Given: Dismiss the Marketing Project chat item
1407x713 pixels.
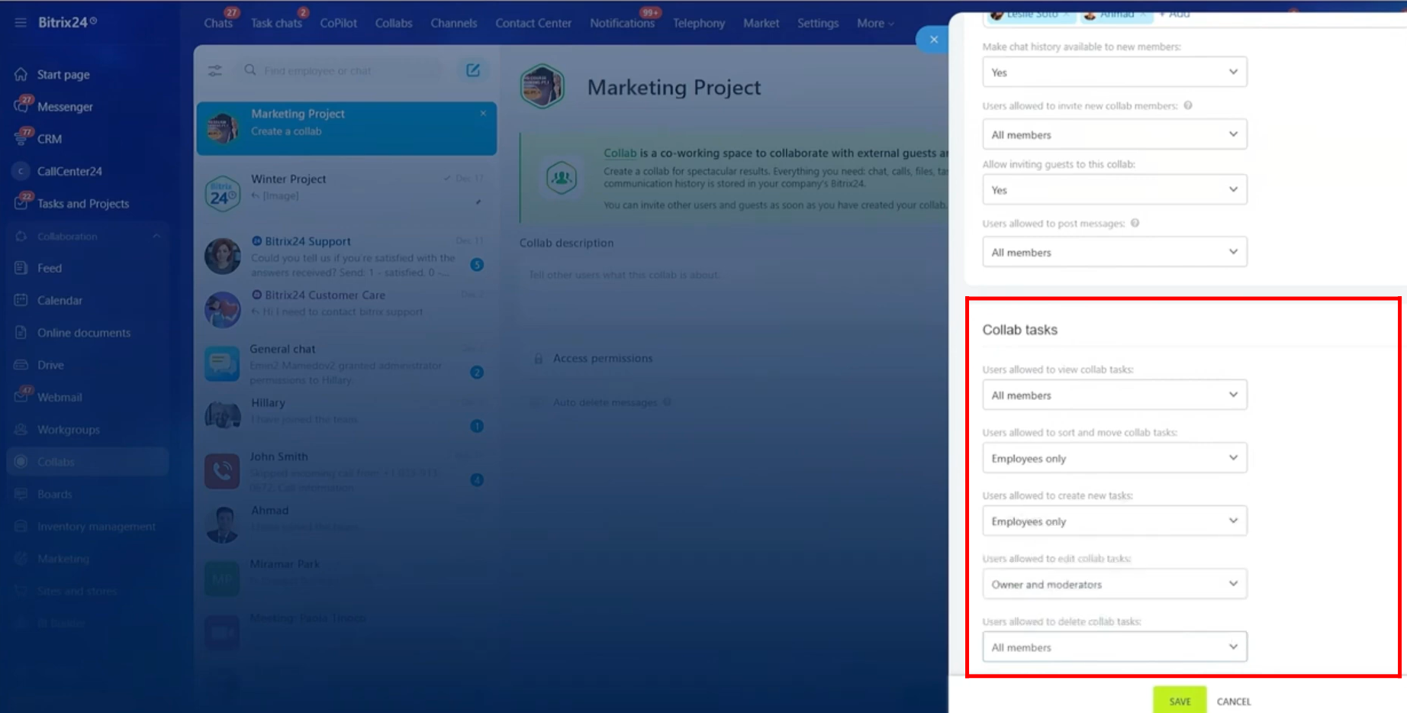Looking at the screenshot, I should (x=483, y=114).
